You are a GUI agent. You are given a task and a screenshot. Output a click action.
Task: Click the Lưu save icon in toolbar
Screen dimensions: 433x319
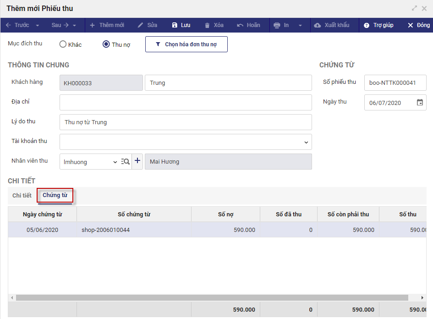tap(175, 25)
